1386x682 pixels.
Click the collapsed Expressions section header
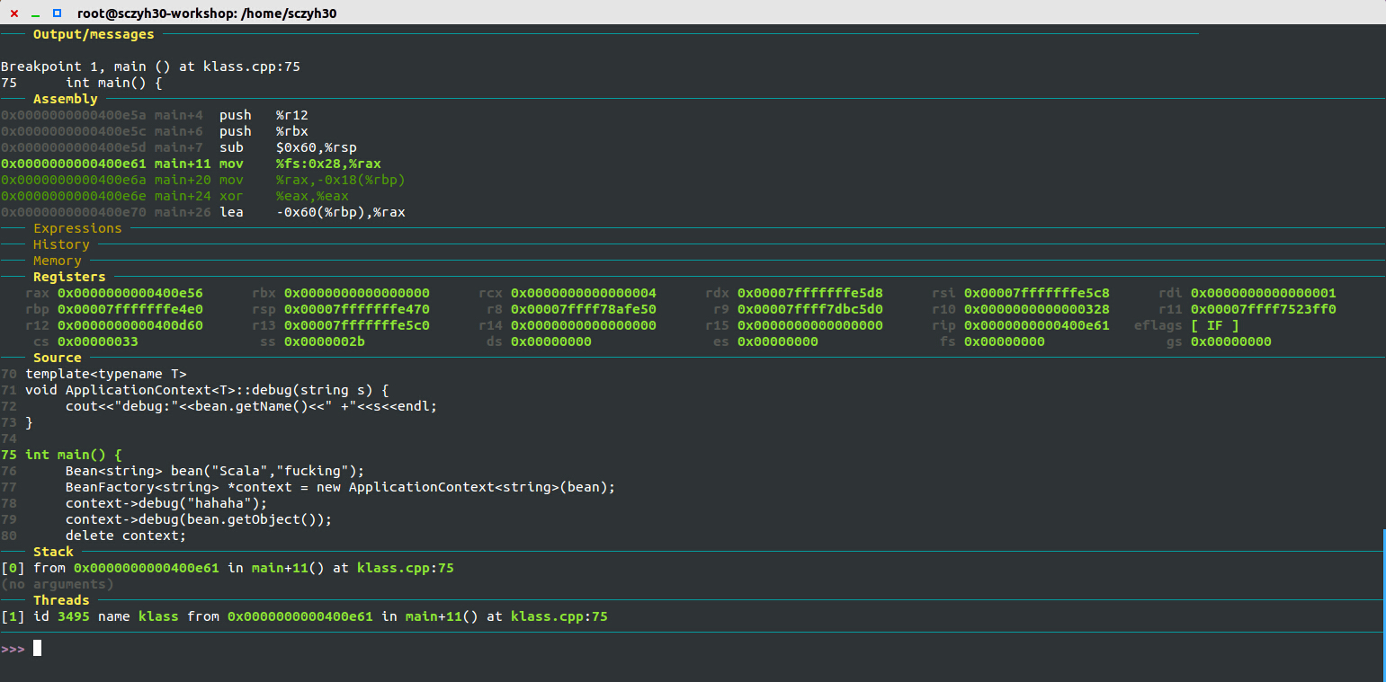(x=77, y=228)
